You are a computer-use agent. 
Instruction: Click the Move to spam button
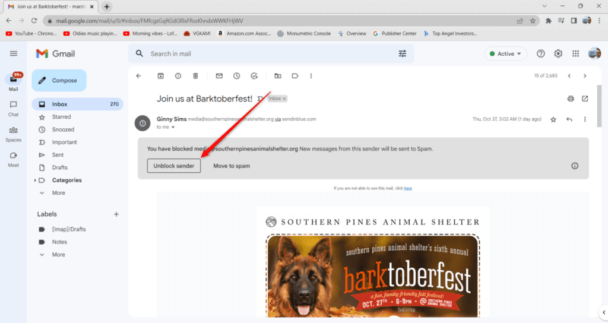[x=232, y=166]
